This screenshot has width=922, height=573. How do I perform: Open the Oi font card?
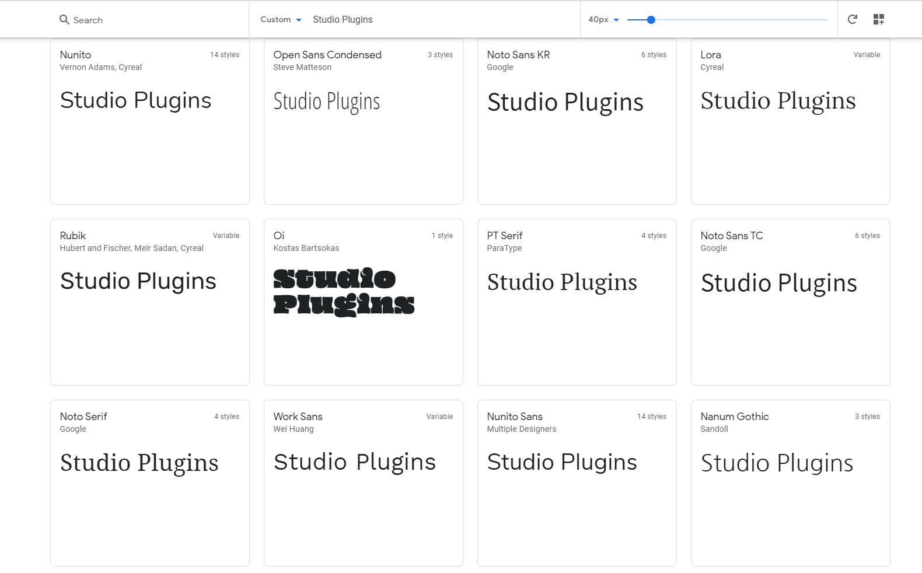tap(364, 302)
